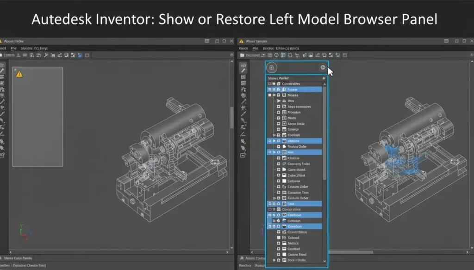Click the last toolbar icon in right window
The width and height of the screenshot is (474, 270).
pyautogui.click(x=344, y=55)
